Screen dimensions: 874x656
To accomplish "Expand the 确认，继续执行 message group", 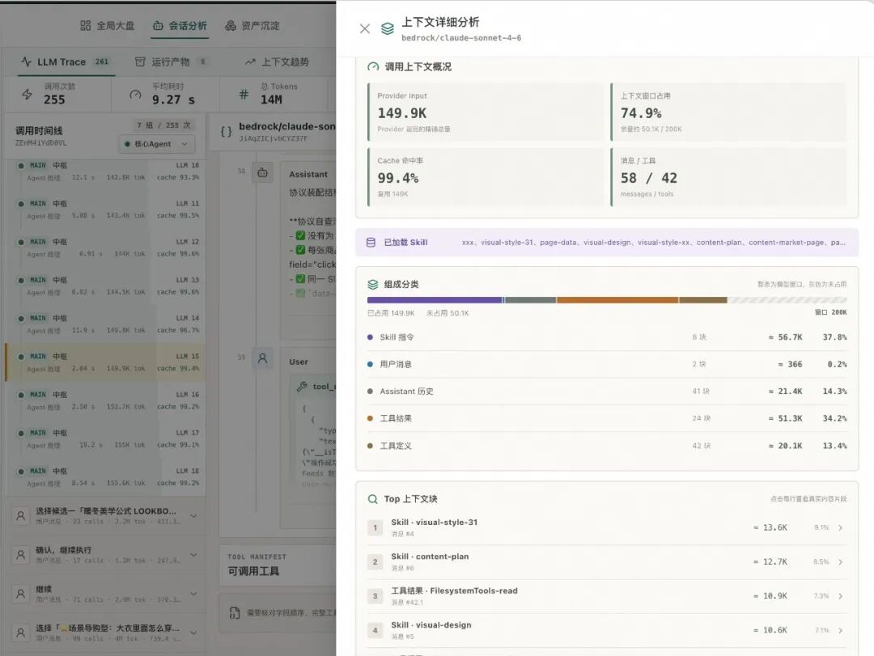I will coord(193,555).
